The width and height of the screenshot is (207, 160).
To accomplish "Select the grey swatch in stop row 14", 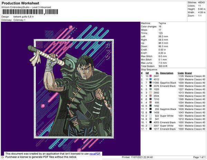I will tap(150, 119).
